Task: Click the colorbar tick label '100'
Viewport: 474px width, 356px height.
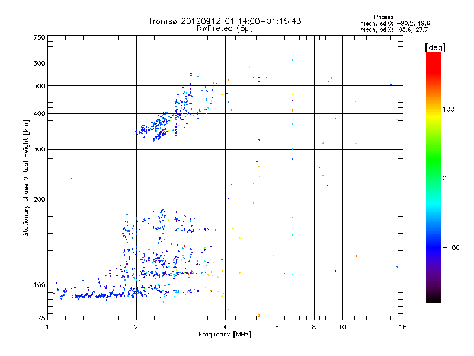Action: tap(448, 109)
